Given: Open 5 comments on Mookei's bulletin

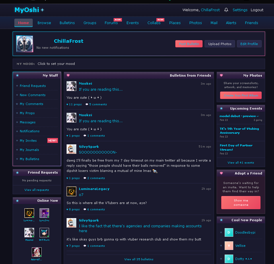Looking at the screenshot, I should point(96,104).
